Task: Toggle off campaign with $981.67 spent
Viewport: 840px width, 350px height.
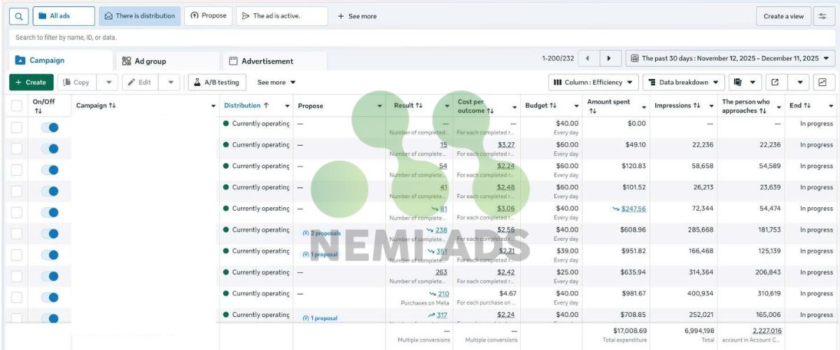Action: (50, 297)
